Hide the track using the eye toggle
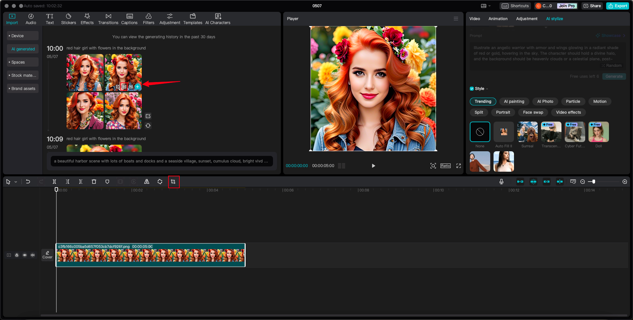The height and width of the screenshot is (320, 633). click(25, 255)
